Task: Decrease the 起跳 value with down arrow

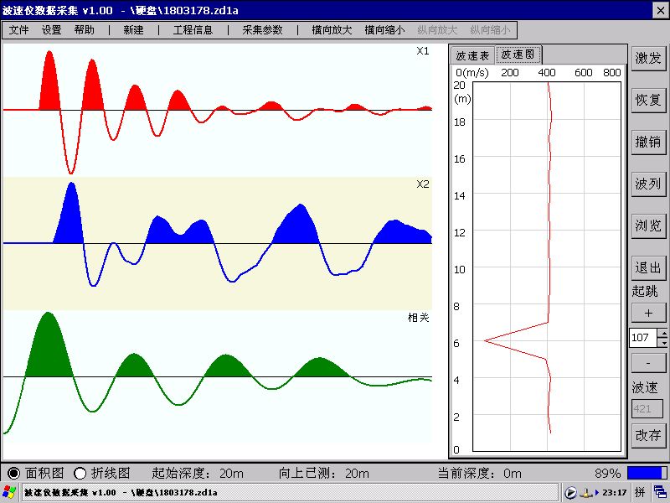Action: pos(663,342)
